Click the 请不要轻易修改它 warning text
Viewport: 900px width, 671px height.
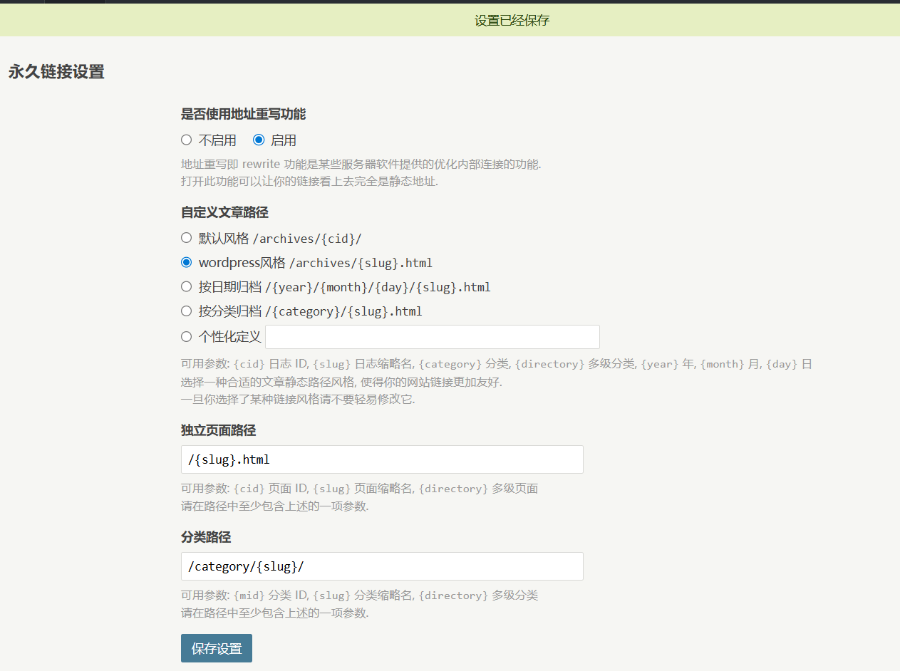point(298,399)
